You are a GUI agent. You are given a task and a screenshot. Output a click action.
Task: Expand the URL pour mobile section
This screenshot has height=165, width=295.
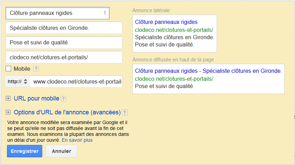[36, 98]
